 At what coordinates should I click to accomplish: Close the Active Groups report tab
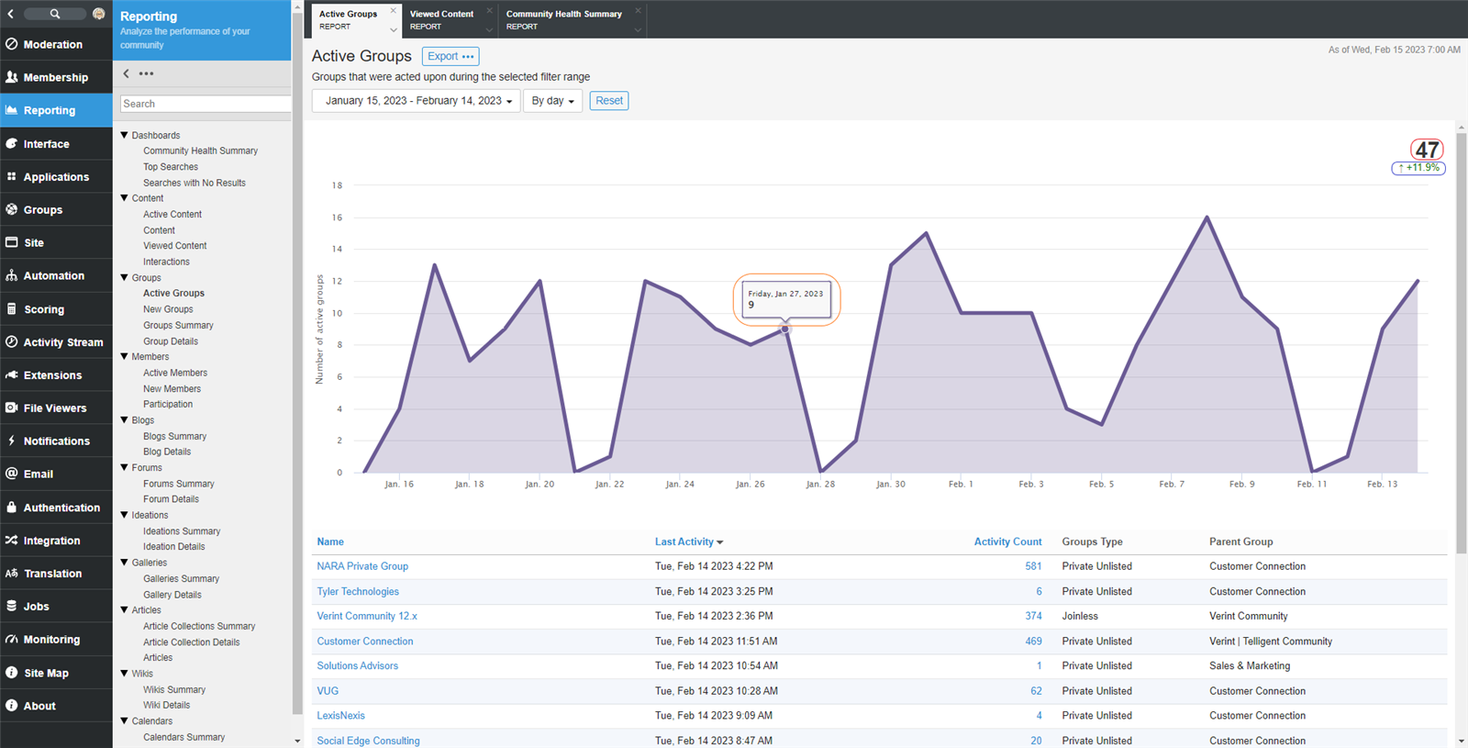[x=394, y=10]
